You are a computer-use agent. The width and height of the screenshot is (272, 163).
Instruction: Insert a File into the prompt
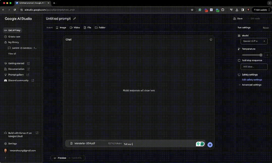(87, 28)
